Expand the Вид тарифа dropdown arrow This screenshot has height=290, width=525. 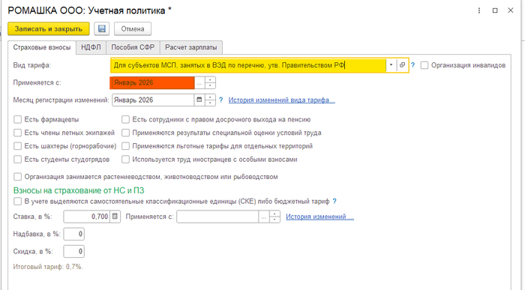391,65
